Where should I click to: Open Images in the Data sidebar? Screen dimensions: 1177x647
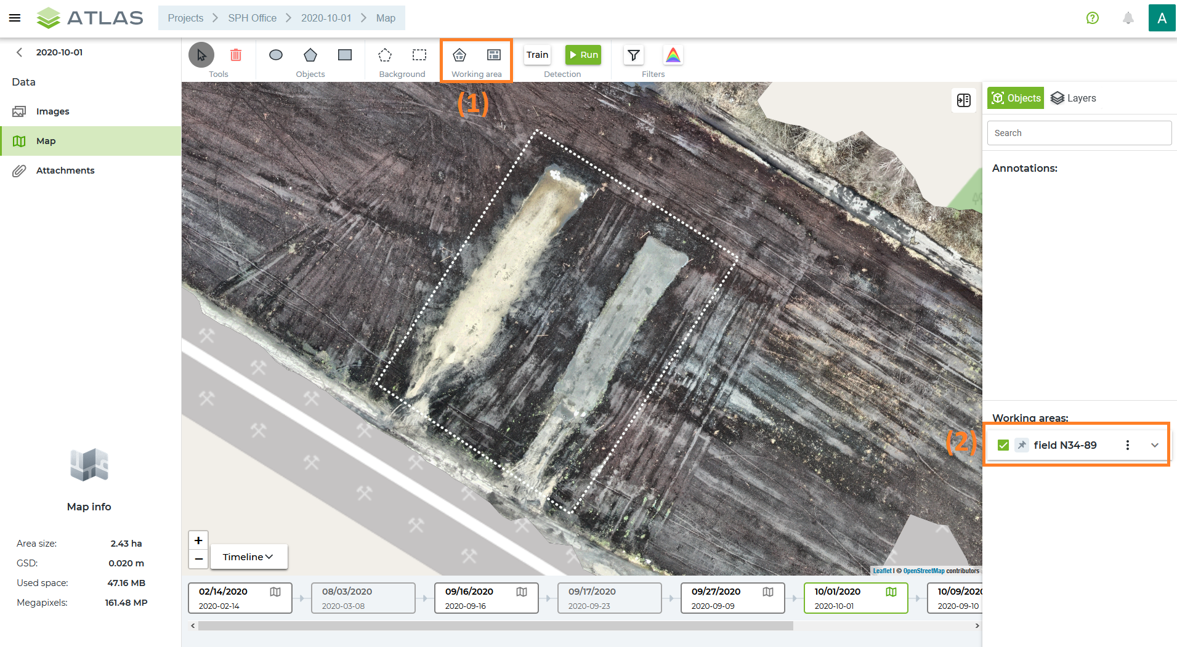pos(52,111)
